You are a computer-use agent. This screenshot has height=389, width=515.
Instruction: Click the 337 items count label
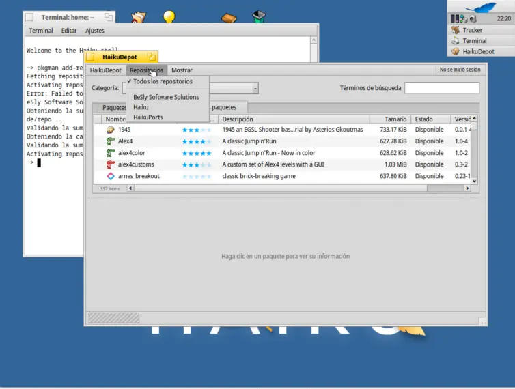[x=110, y=189]
